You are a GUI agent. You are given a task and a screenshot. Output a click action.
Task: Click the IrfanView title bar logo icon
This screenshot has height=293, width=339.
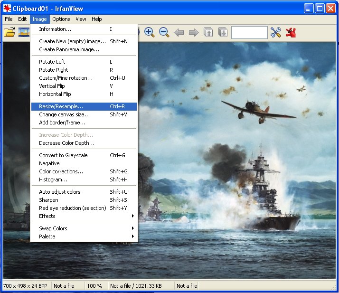tap(7, 9)
